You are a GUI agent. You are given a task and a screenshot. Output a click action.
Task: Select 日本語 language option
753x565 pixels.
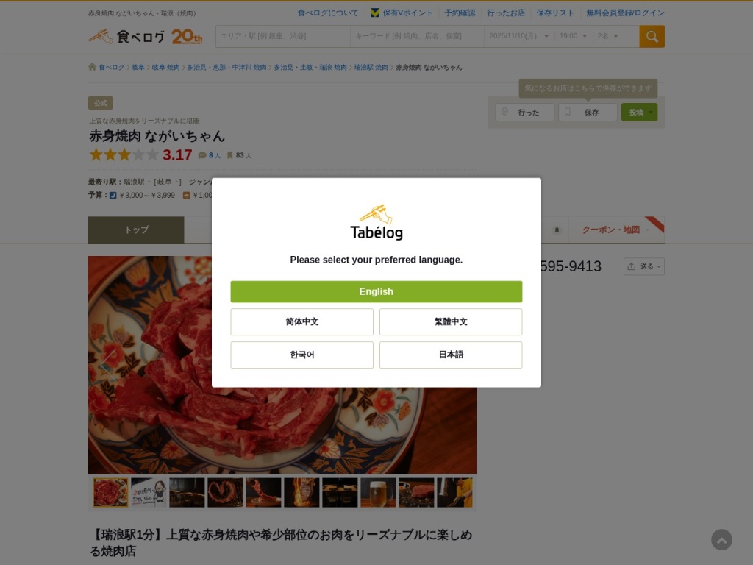point(451,355)
